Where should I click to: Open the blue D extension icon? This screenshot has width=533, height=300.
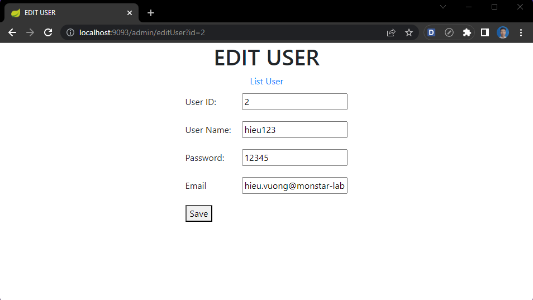click(x=431, y=32)
